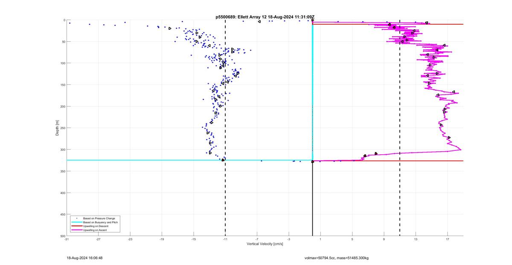512x265 pixels.
Task: Click the y-axis tick label '500'
Action: pyautogui.click(x=62, y=236)
